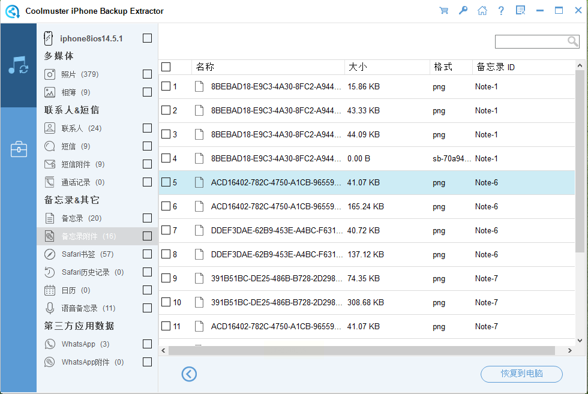The image size is (588, 394).
Task: Toggle the select-all checkbox in table header
Action: click(x=166, y=67)
